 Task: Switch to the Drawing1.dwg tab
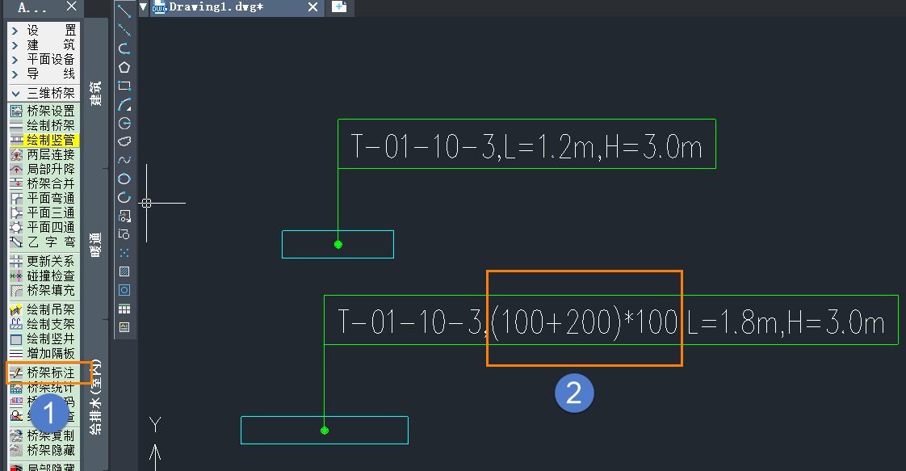click(214, 7)
